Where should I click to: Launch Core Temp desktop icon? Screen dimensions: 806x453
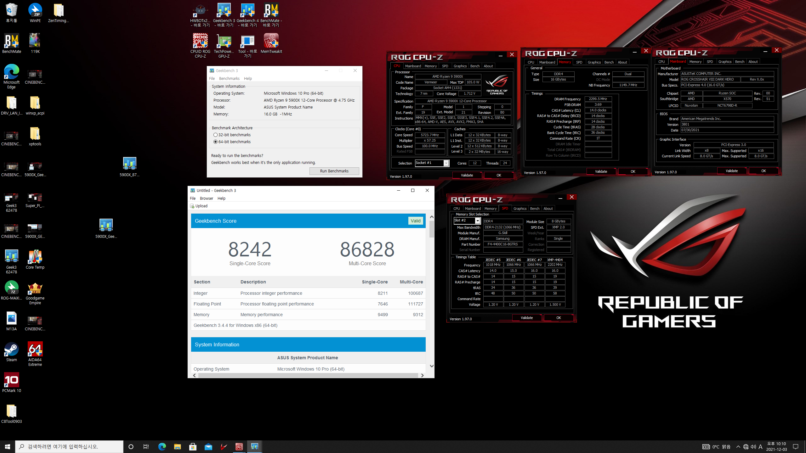click(x=35, y=260)
